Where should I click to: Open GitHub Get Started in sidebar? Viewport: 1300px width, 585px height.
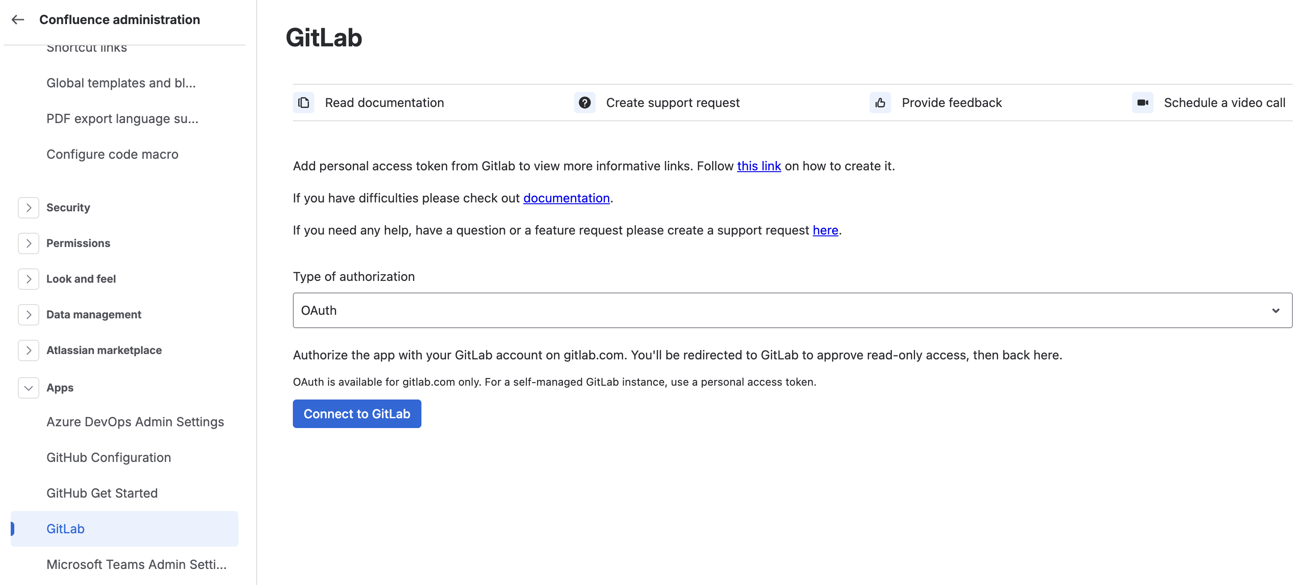(x=102, y=493)
